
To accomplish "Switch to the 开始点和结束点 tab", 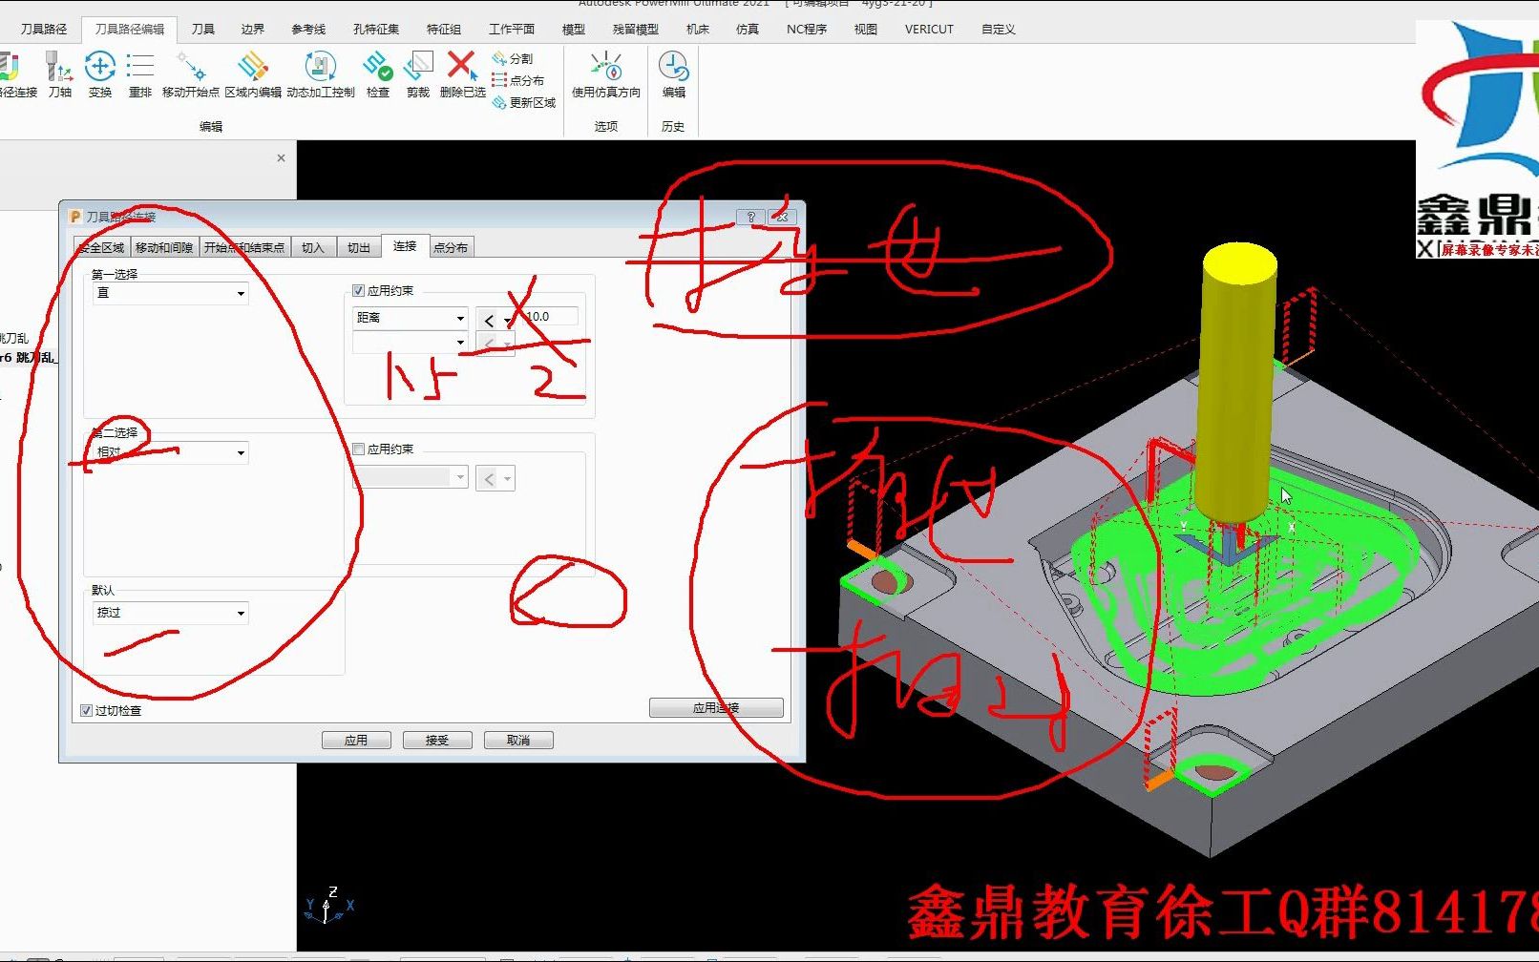I will [244, 247].
